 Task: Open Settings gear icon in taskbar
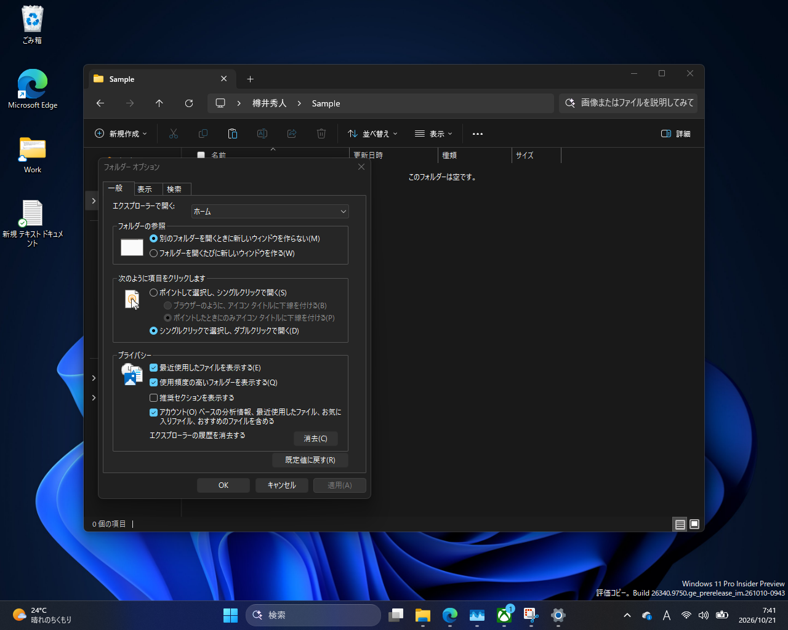(558, 615)
